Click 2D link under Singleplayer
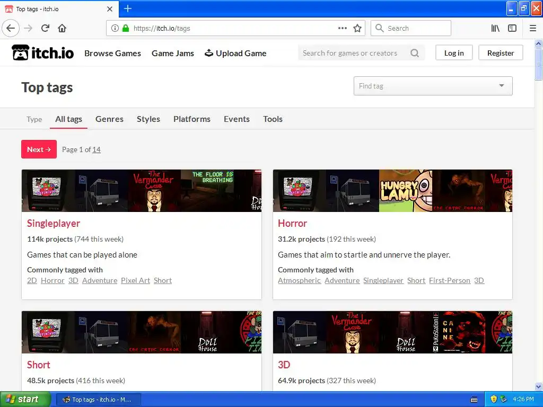This screenshot has width=543, height=407. click(32, 280)
